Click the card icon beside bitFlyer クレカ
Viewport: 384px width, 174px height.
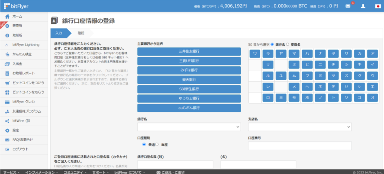click(x=7, y=102)
